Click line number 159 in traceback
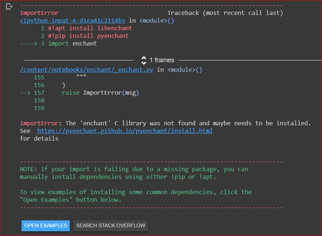Screen dimensions: 322x236 (39, 108)
